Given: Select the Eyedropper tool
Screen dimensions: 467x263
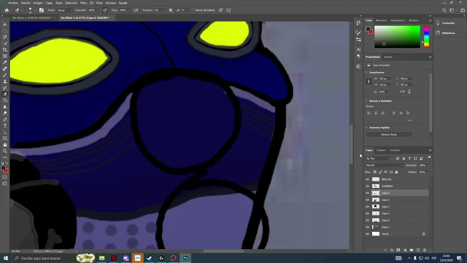Looking at the screenshot, I should [5, 62].
